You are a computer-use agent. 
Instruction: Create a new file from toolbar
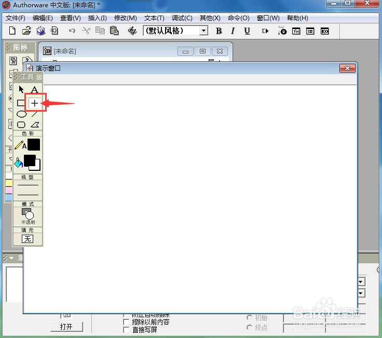pos(12,31)
